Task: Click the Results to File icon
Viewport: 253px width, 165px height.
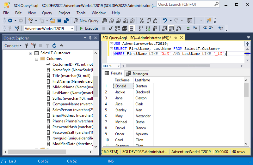Action: point(178,28)
